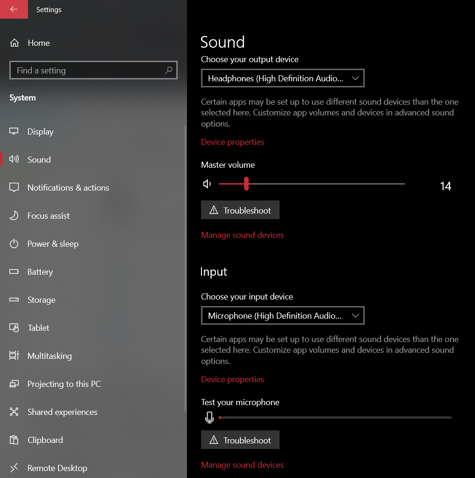
Task: Mute the master volume speaker icon
Action: point(207,184)
